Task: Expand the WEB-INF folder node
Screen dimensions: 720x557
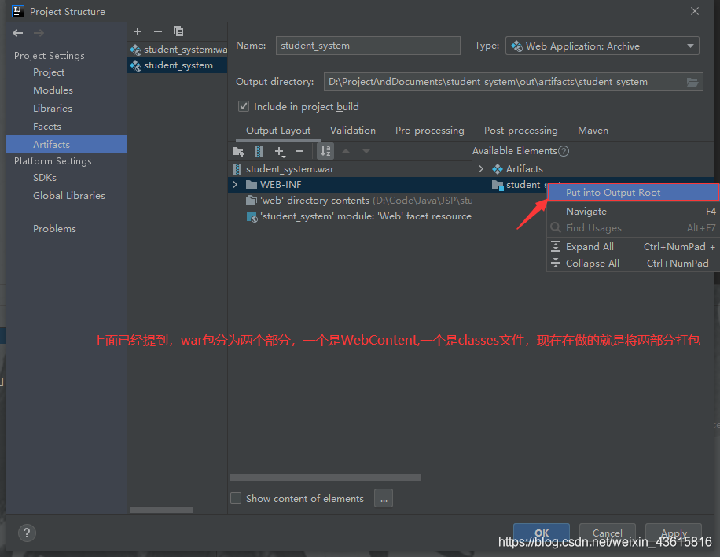Action: coord(235,185)
